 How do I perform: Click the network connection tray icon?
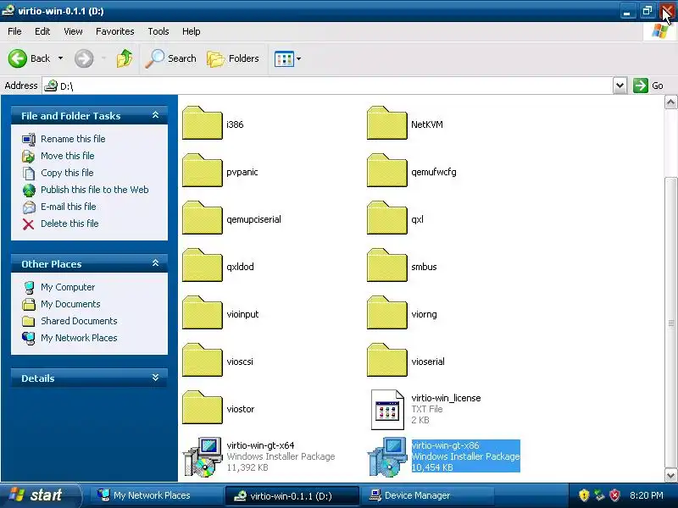pyautogui.click(x=599, y=495)
